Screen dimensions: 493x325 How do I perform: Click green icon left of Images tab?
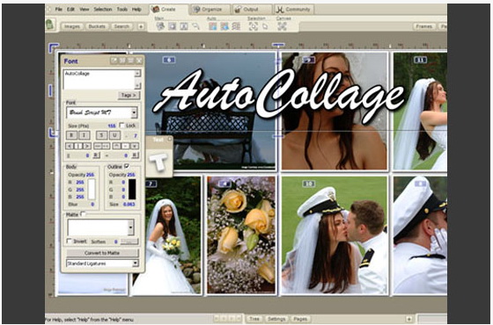49,25
